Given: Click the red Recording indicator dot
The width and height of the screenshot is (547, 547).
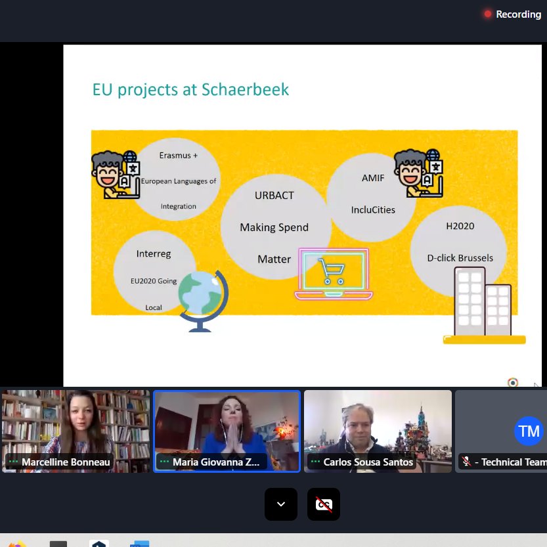Looking at the screenshot, I should click(487, 14).
